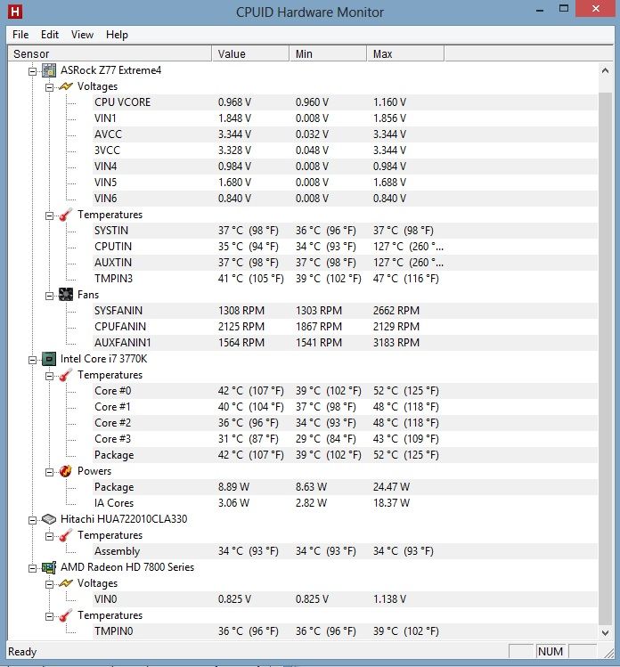Select the SYSTIN temperature row
The width and height of the screenshot is (620, 667).
345,231
